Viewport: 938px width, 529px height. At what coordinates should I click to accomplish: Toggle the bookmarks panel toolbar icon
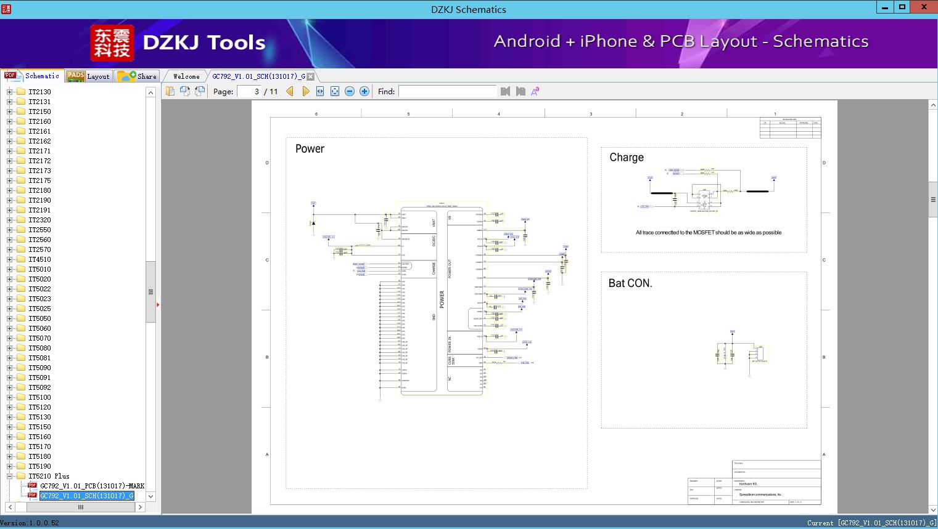tap(170, 91)
